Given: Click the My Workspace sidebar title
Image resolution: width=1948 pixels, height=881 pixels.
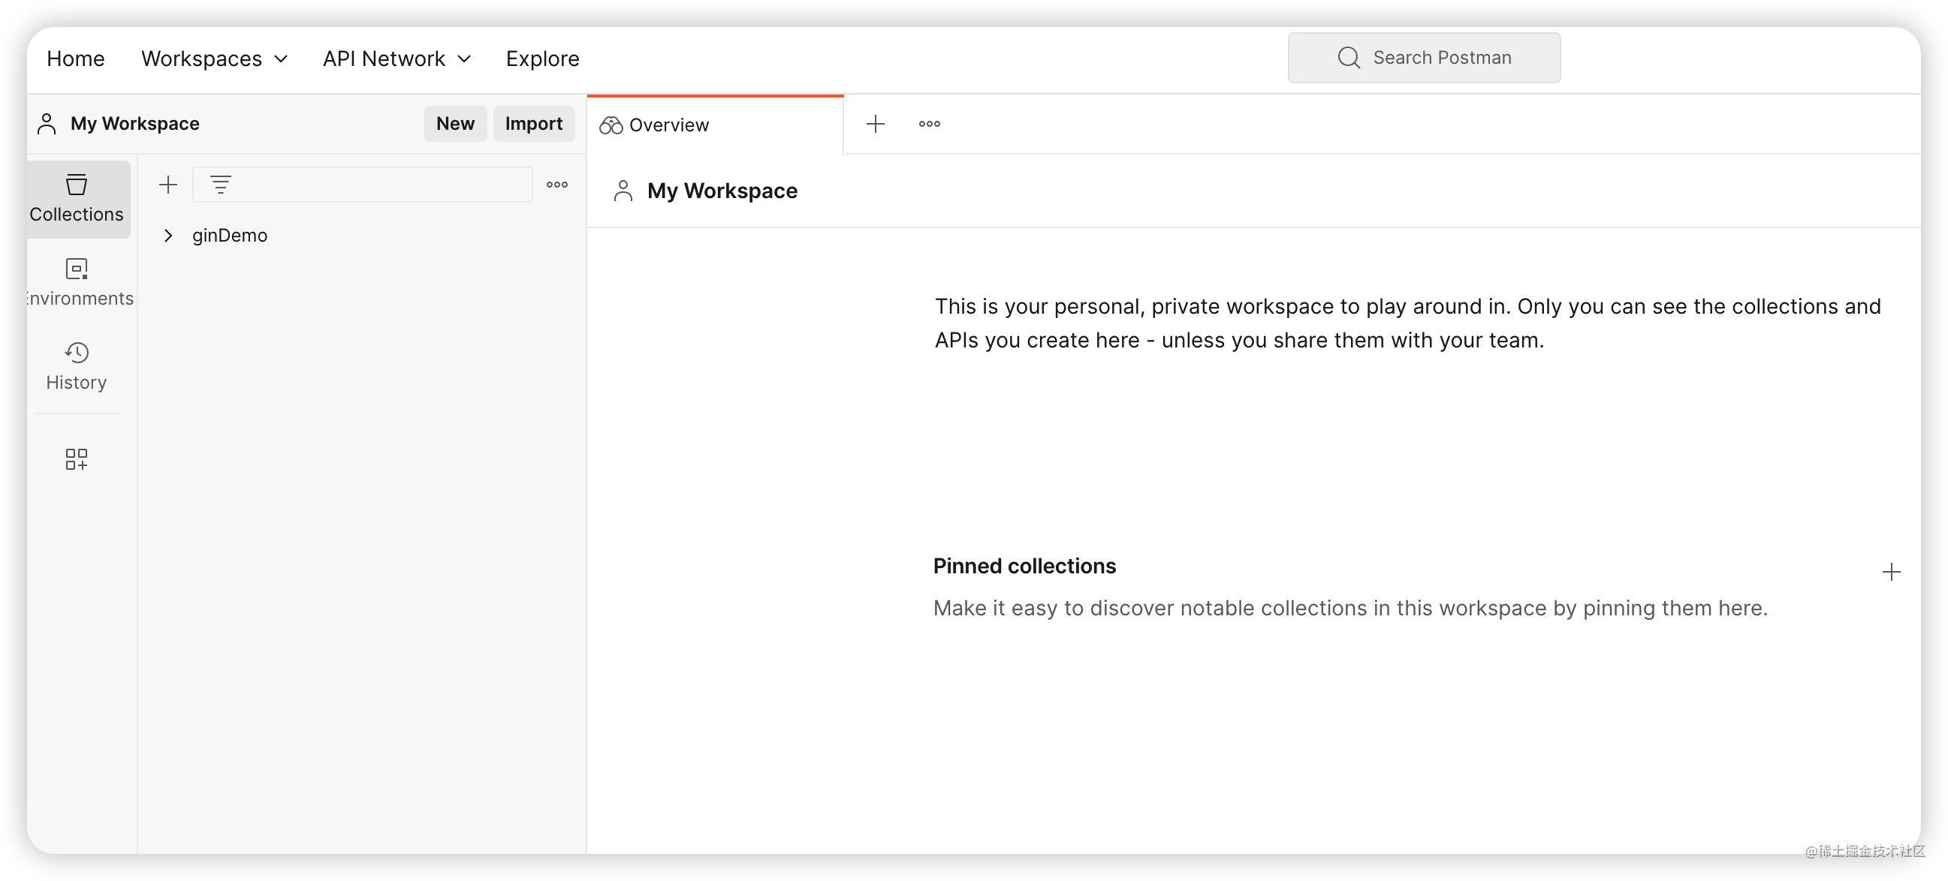Looking at the screenshot, I should click(x=134, y=124).
